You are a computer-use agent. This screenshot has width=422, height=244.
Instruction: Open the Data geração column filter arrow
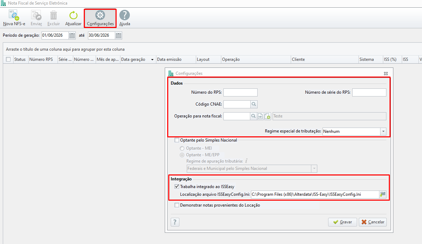[152, 60]
